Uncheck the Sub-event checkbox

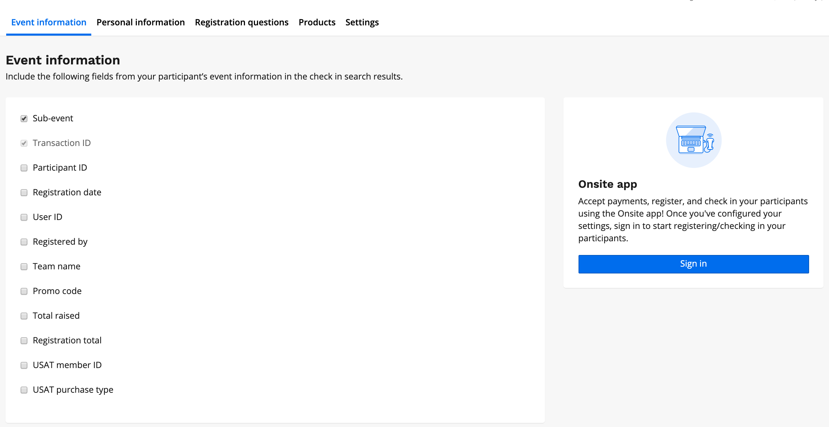24,119
